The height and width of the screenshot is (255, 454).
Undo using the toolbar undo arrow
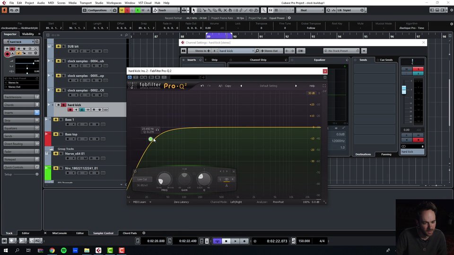click(11, 10)
